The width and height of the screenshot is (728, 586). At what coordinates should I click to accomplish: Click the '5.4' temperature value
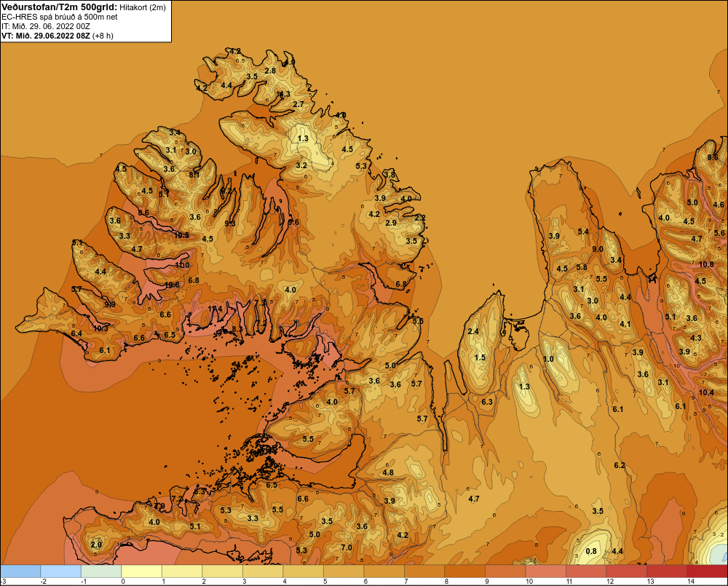point(583,231)
